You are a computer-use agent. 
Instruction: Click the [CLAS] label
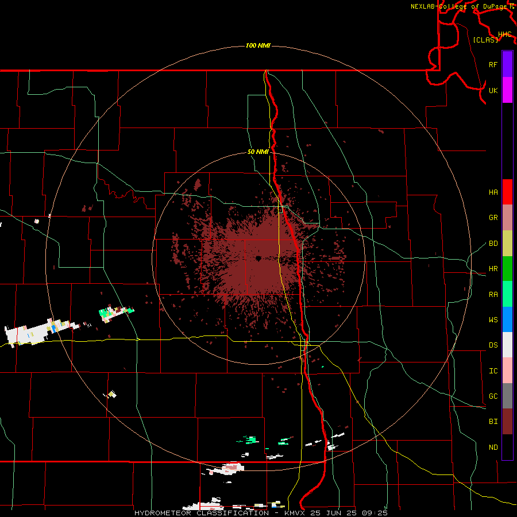click(485, 40)
